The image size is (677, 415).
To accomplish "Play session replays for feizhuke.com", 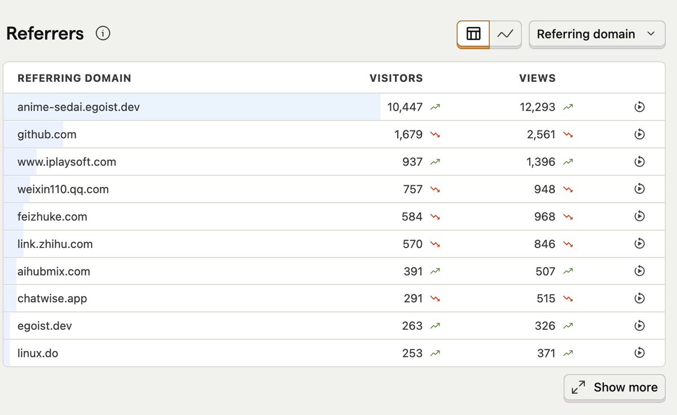I will click(639, 216).
